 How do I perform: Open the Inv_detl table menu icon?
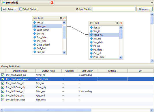(x=117, y=23)
